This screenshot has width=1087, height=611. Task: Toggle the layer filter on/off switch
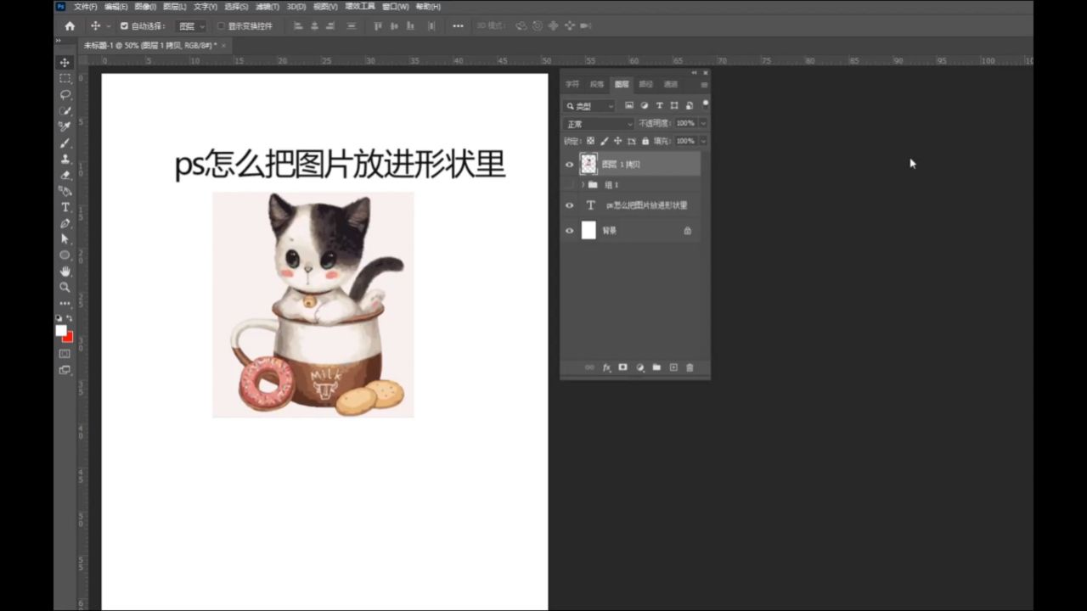[x=706, y=104]
